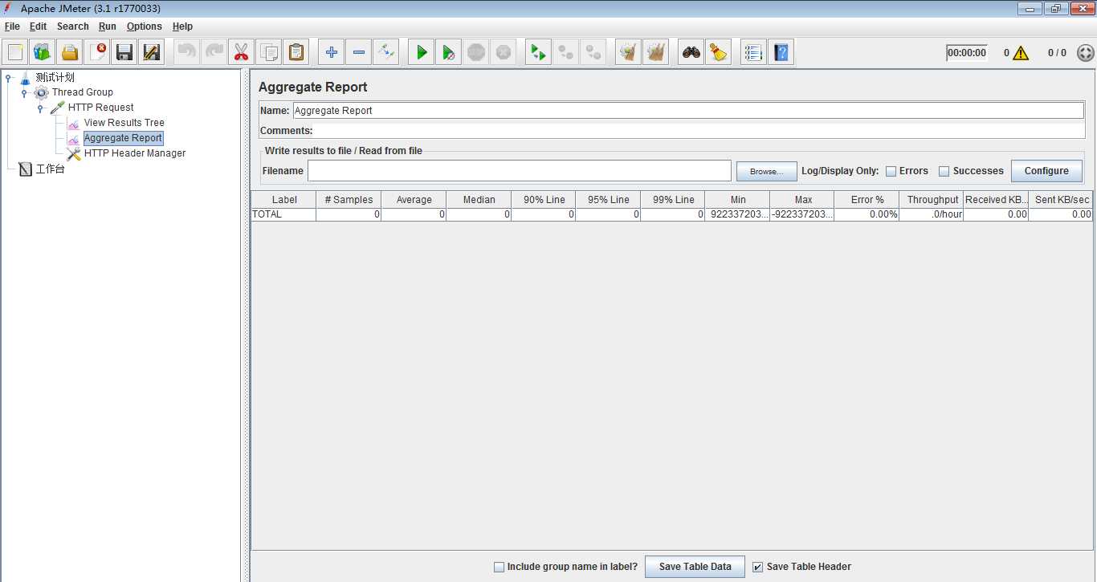Viewport: 1097px width, 582px height.
Task: Select HTTP Request in tree
Action: coord(101,108)
